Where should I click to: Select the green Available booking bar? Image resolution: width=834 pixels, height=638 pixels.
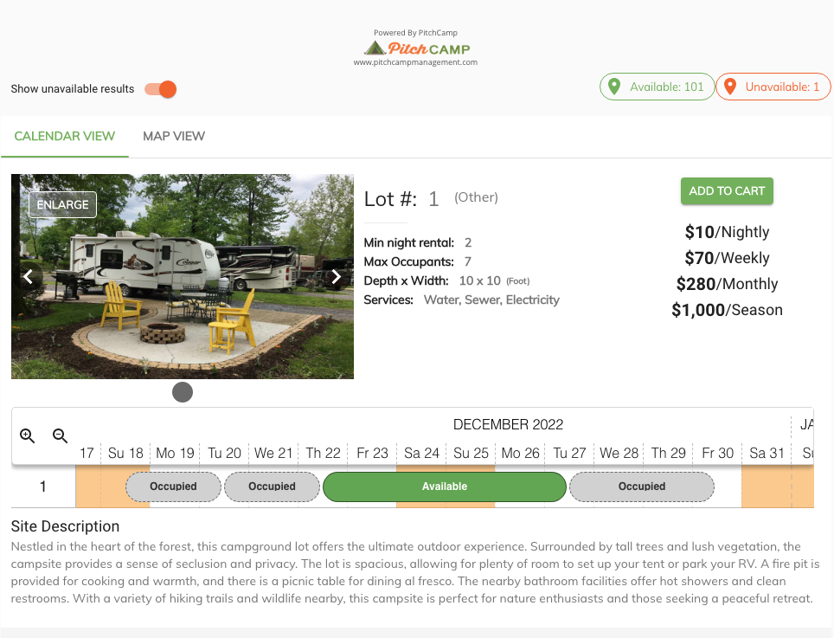click(445, 487)
